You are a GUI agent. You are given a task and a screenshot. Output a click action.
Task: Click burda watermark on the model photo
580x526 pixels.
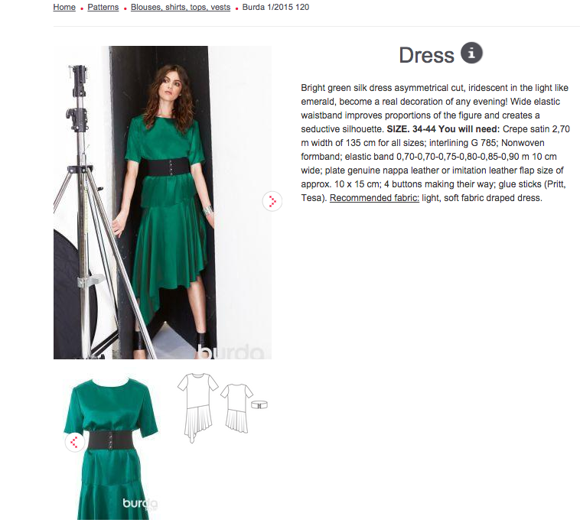[x=231, y=352]
